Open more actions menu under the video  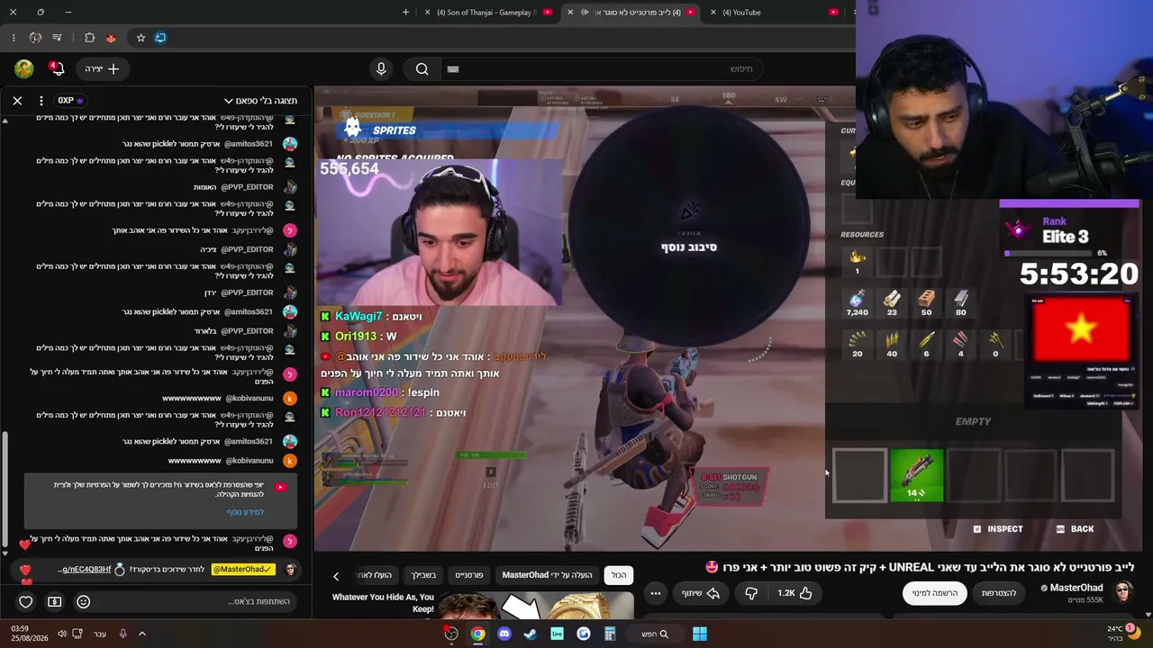coord(656,593)
